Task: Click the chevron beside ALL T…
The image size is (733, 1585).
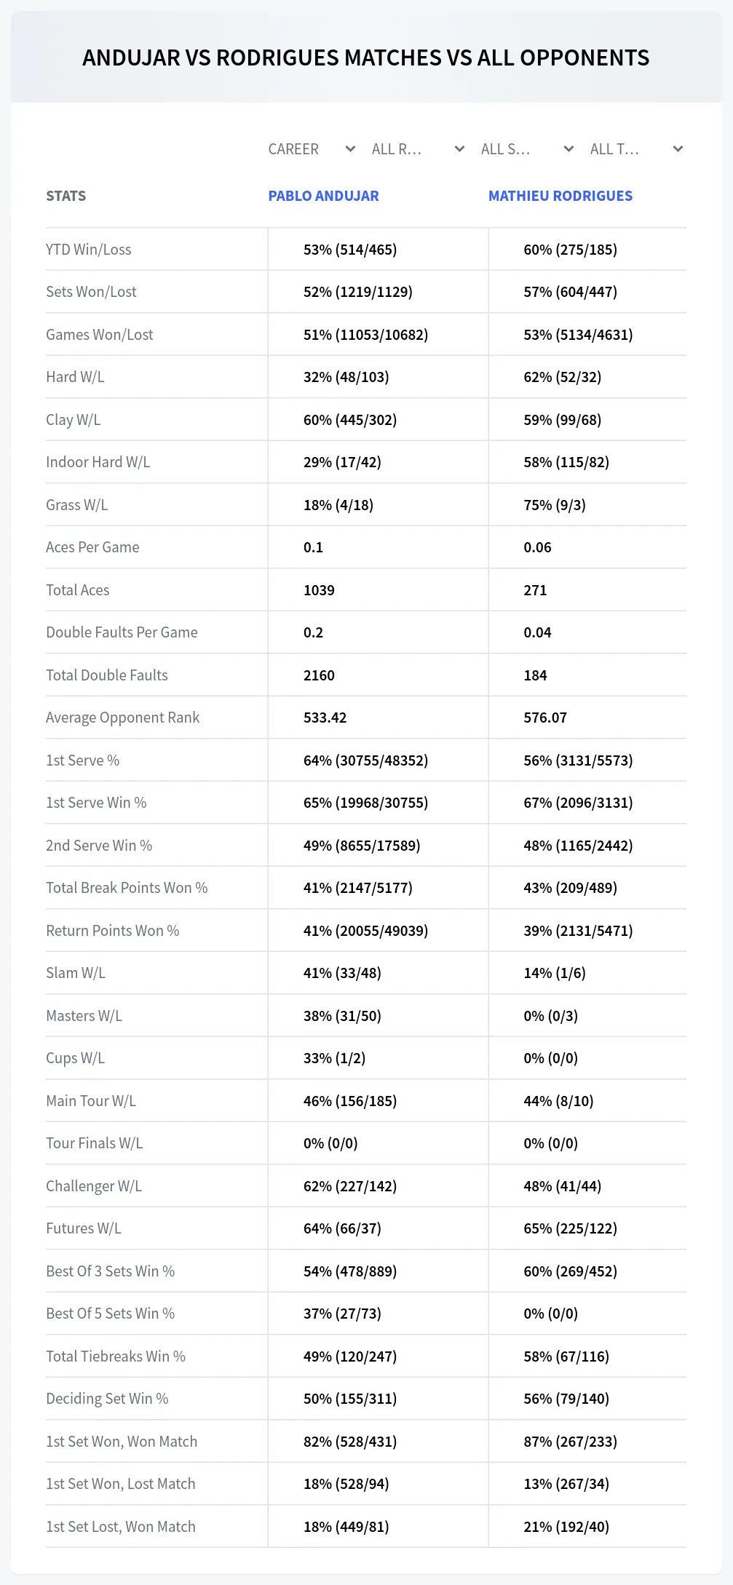Action: coord(678,149)
